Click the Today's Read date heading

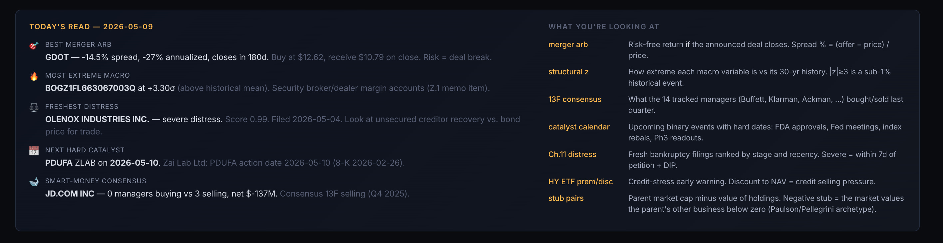[x=91, y=27]
